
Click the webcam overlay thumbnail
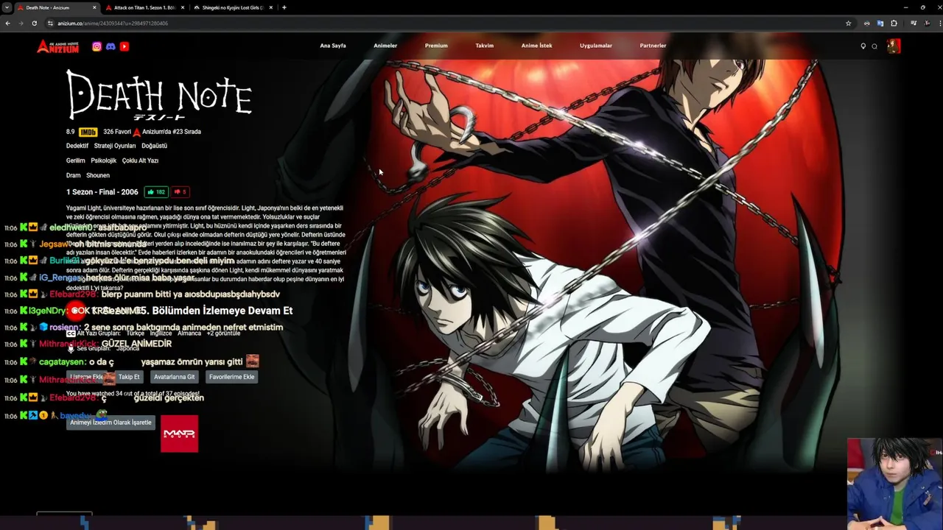[895, 484]
